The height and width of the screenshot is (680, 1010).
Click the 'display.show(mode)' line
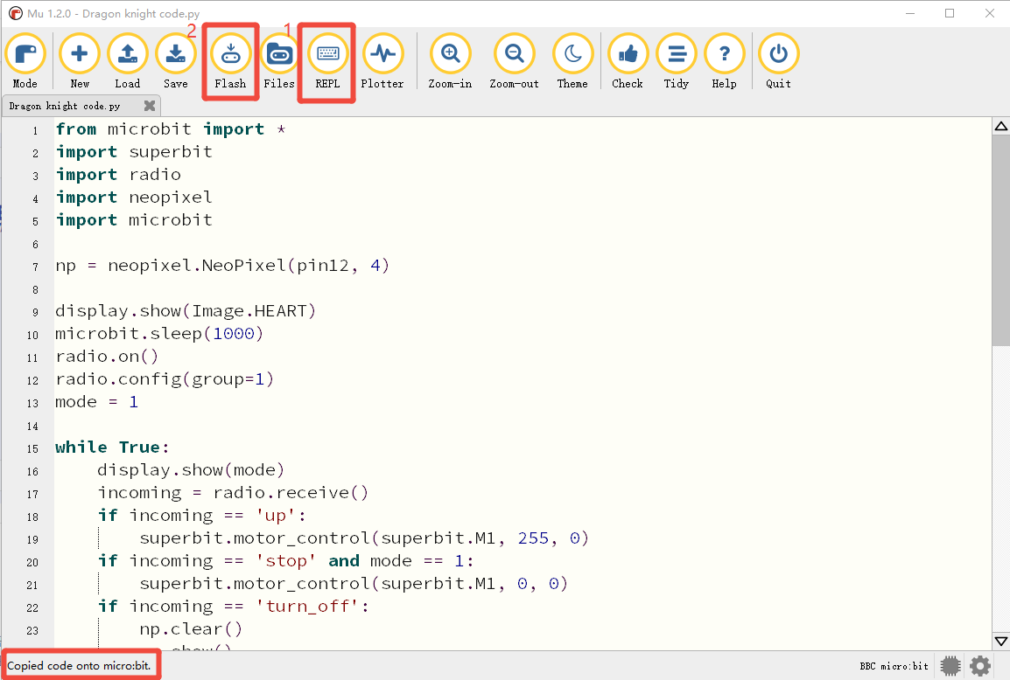tap(191, 470)
